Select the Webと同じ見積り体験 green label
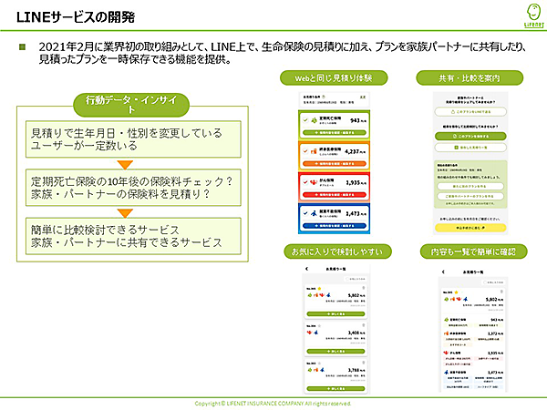Viewport: 547px width, 410px height. [334, 77]
